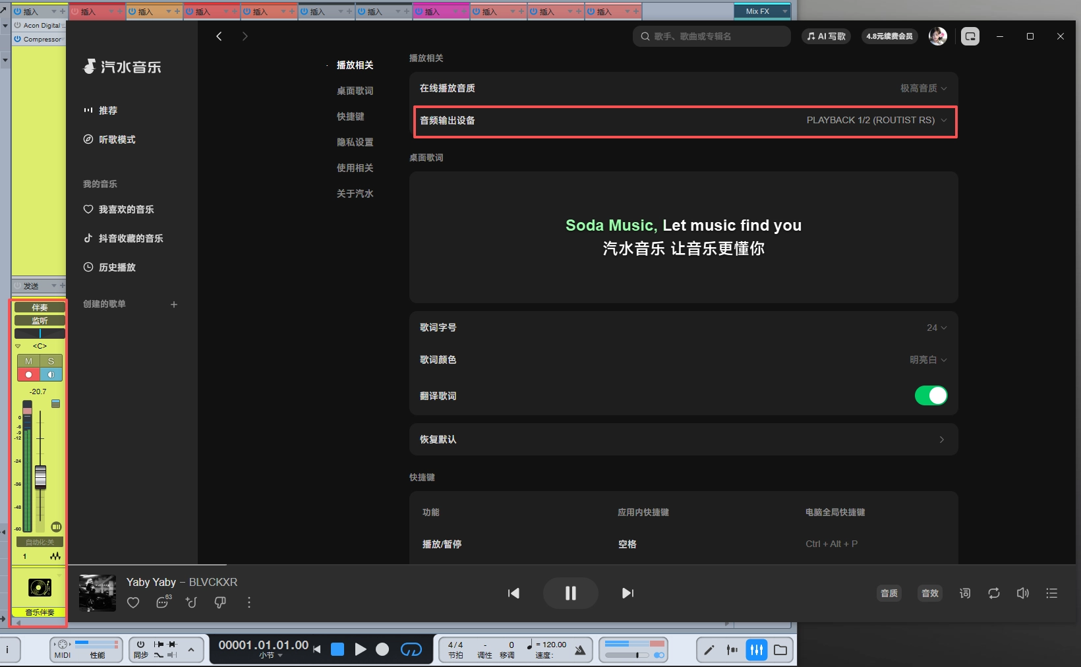1081x667 pixels.
Task: Pause the current song
Action: tap(571, 593)
